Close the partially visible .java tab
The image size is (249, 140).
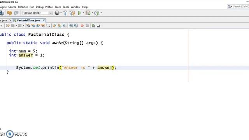10,20
